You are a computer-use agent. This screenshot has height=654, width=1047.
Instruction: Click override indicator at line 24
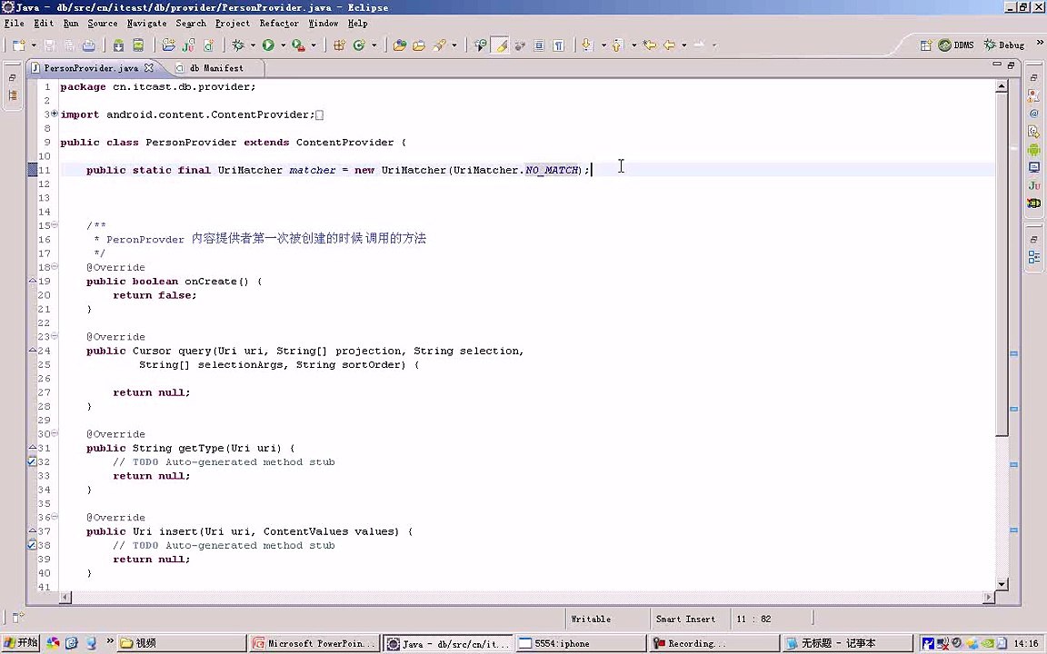click(32, 350)
